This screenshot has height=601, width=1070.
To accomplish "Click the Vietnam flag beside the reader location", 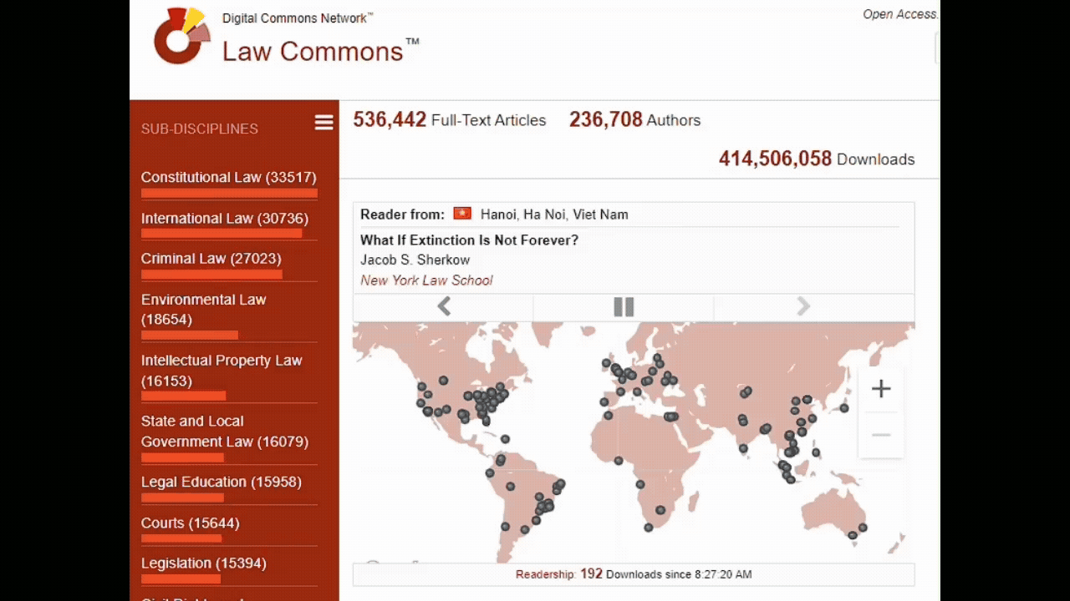I will [x=461, y=214].
